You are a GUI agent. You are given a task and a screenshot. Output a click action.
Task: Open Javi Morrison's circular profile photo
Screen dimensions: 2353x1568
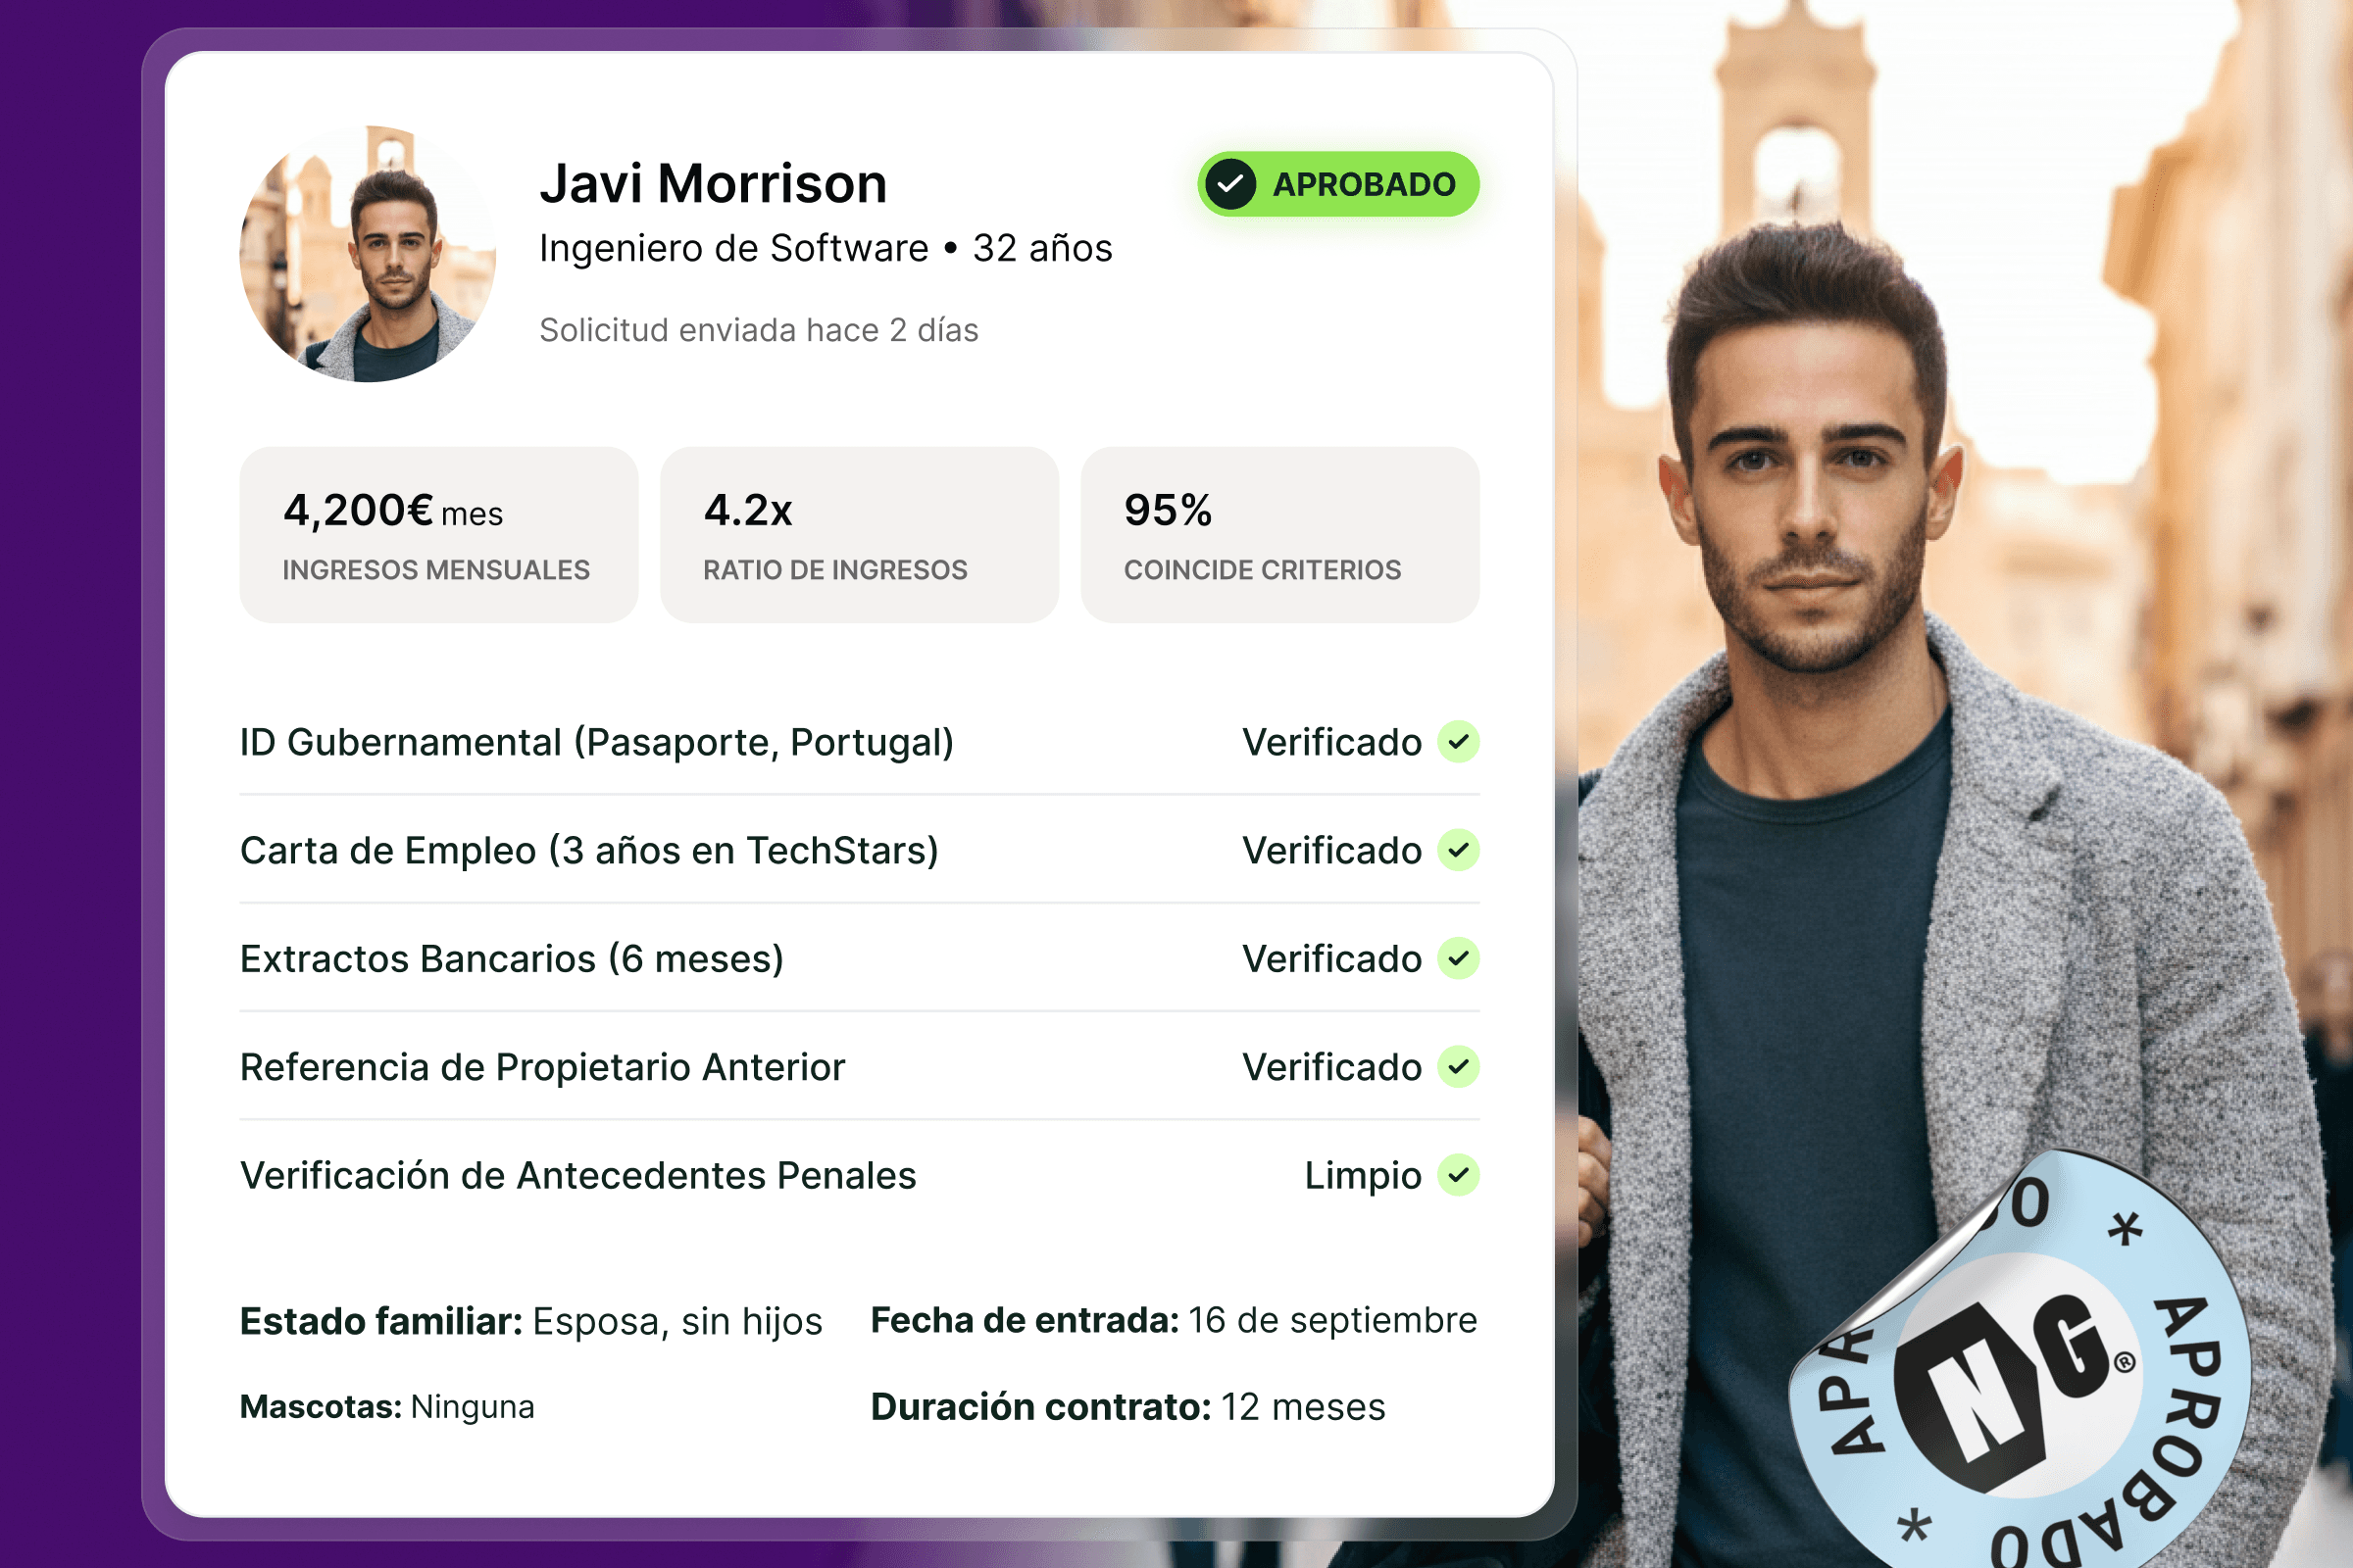369,254
